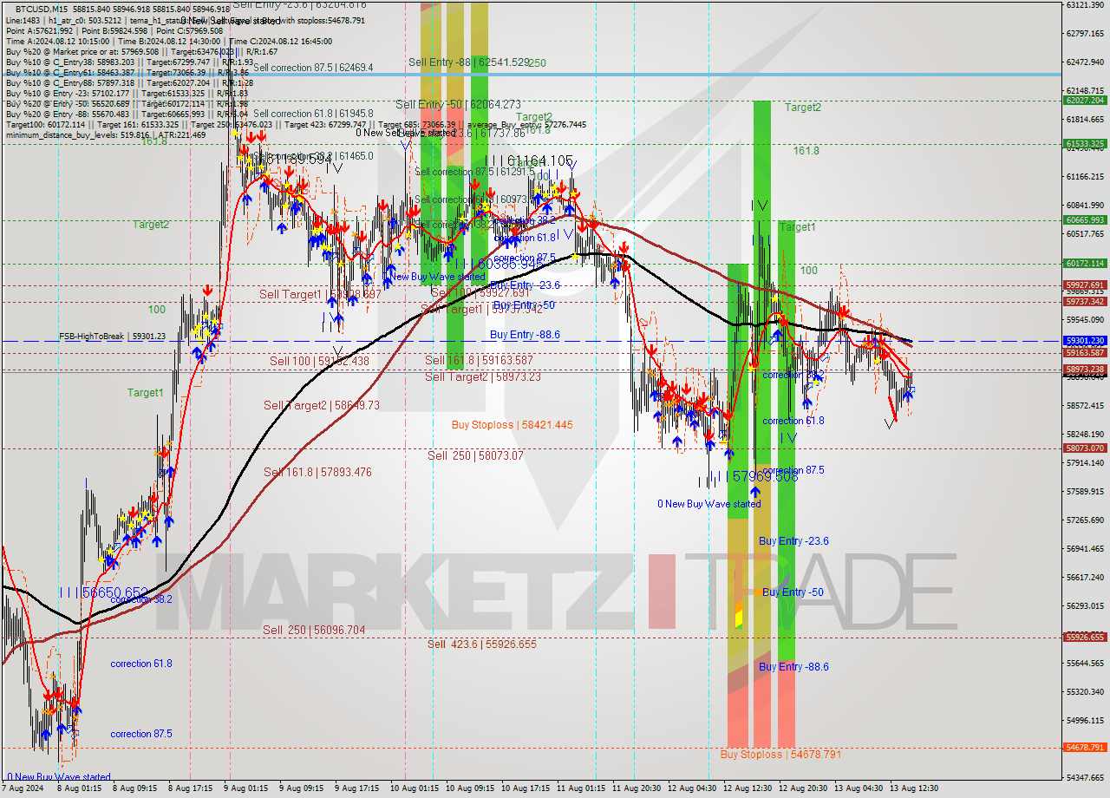Click the 'Point A:57621.992' info line

[40, 30]
